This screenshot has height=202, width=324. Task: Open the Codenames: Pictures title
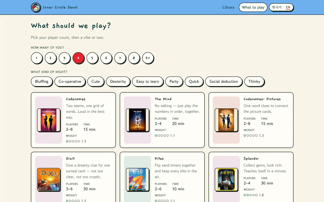coord(262,99)
